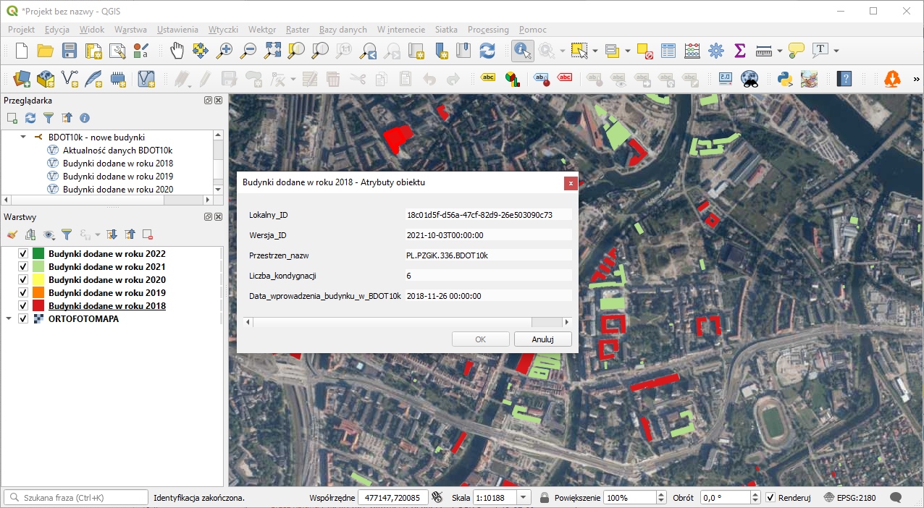The width and height of the screenshot is (924, 508).
Task: Open the Processing Toolbox gear icon
Action: [716, 51]
